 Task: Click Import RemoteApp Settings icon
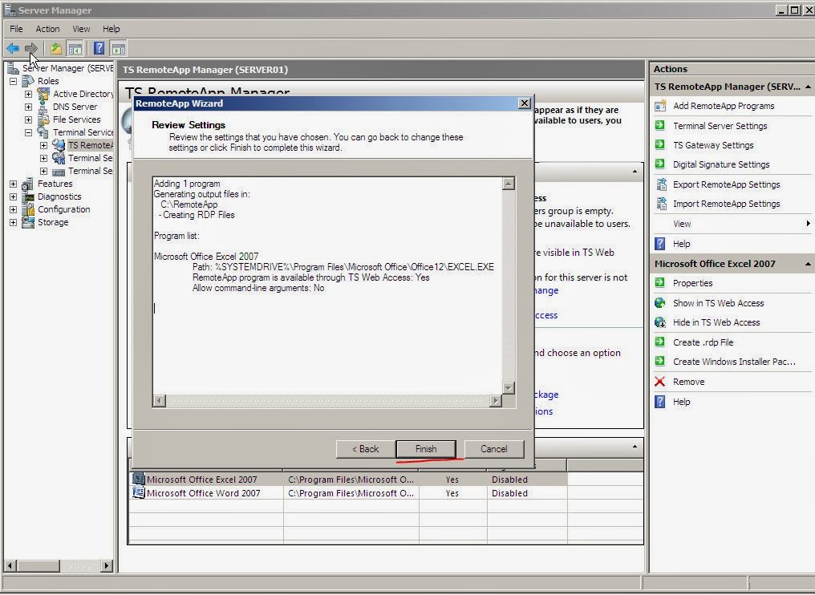[x=661, y=204]
